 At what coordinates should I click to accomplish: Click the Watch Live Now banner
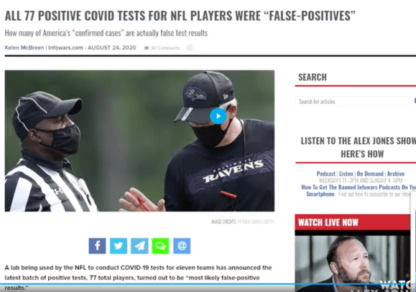pos(352,222)
